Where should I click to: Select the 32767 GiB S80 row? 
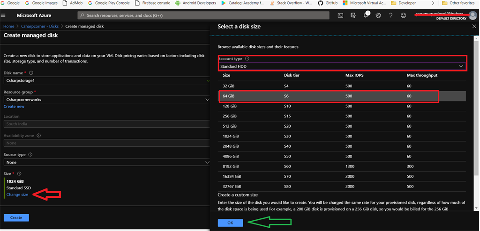(342, 187)
